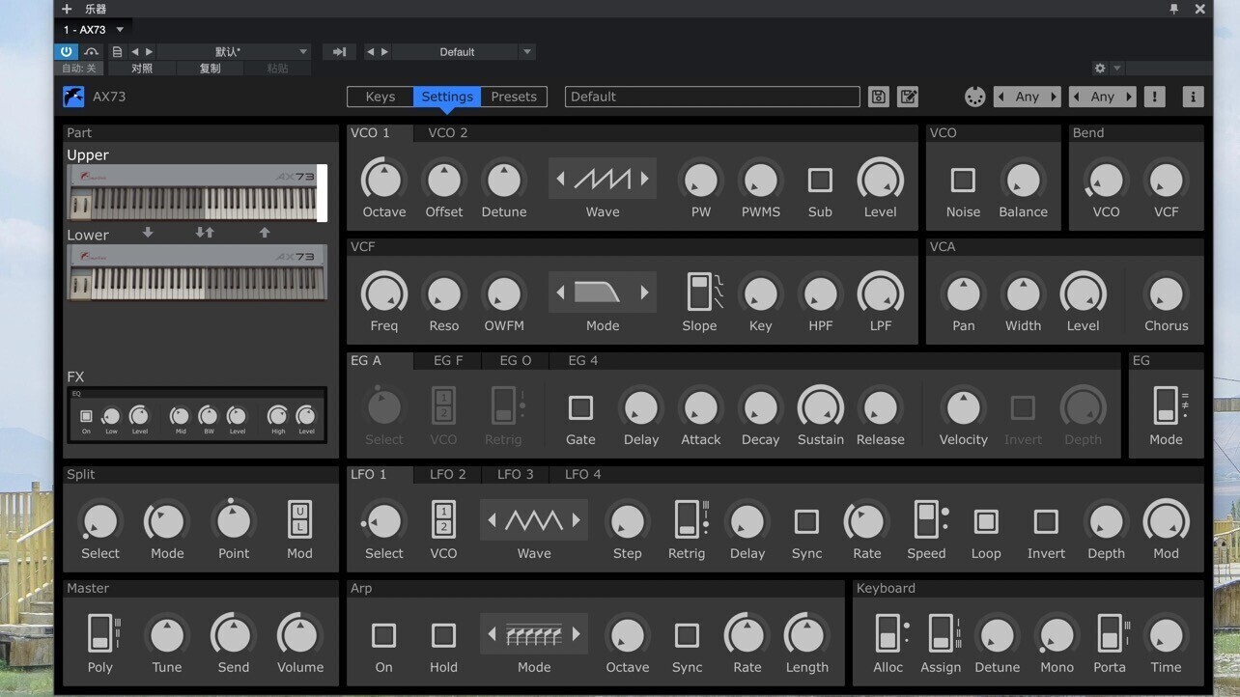Open the 默认* preset dropdown
The width and height of the screenshot is (1240, 697).
[302, 52]
